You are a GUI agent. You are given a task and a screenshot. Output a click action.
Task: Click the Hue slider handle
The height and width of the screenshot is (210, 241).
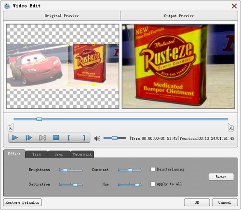click(137, 185)
